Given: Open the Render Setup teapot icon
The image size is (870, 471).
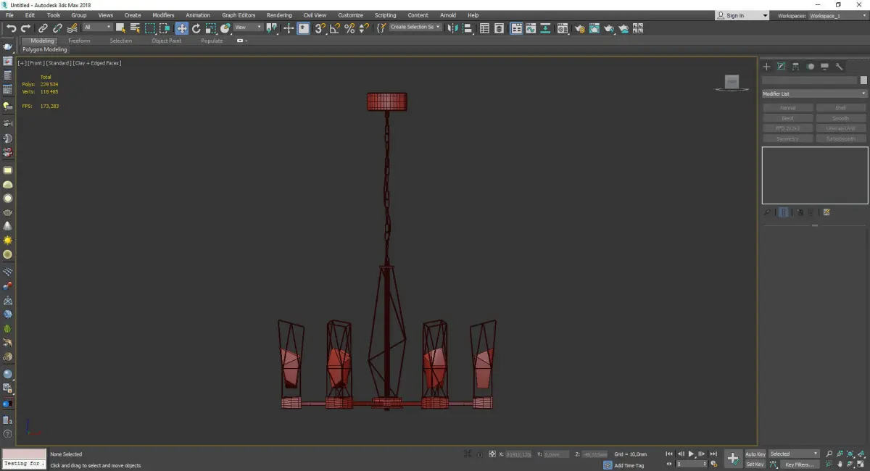Looking at the screenshot, I should tap(579, 28).
